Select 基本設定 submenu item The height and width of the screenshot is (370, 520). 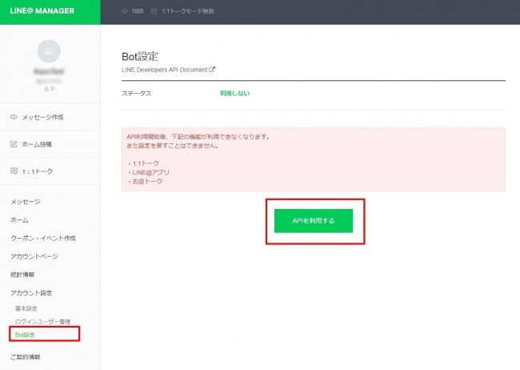point(26,308)
